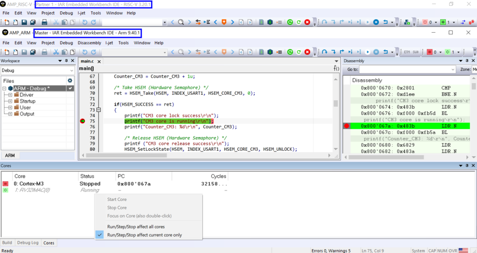The height and width of the screenshot is (253, 477).
Task: Click Save icon in Master window toolbar
Action: click(24, 52)
